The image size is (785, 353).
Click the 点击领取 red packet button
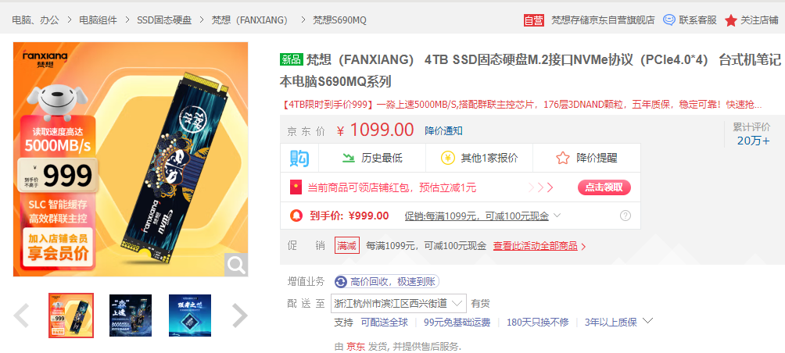604,187
